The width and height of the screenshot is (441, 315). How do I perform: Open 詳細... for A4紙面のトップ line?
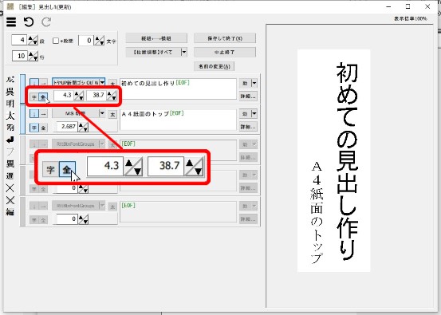(248, 127)
